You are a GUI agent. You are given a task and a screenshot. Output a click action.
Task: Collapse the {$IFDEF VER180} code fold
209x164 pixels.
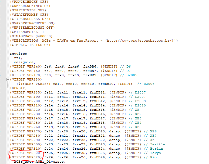[8, 80]
